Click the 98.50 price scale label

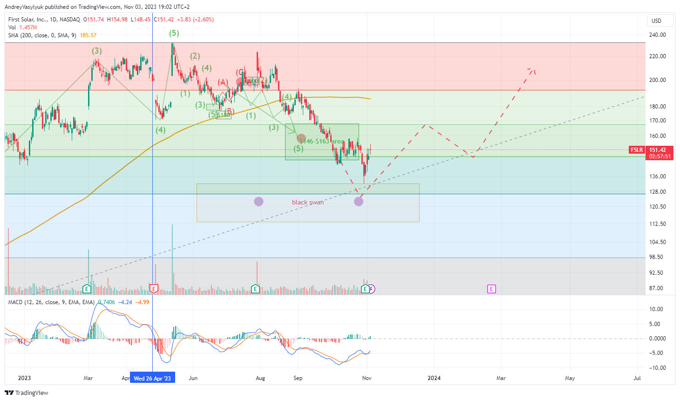(656, 257)
